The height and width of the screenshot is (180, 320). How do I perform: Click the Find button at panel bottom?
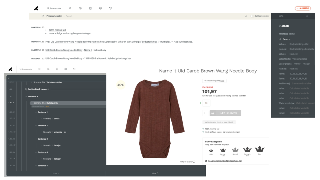click(155, 173)
